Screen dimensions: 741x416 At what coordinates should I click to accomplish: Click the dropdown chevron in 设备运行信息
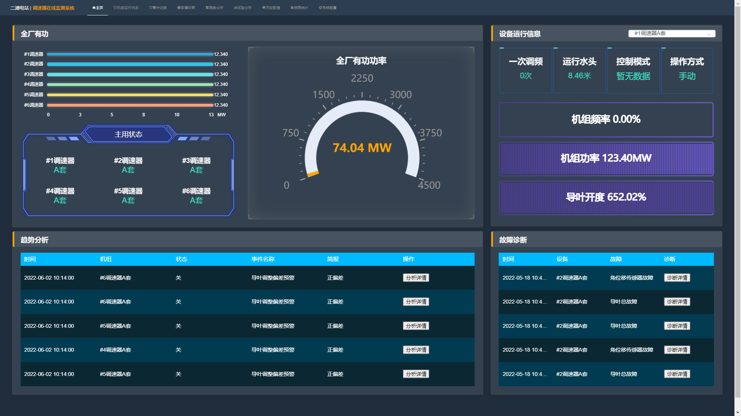pyautogui.click(x=709, y=34)
